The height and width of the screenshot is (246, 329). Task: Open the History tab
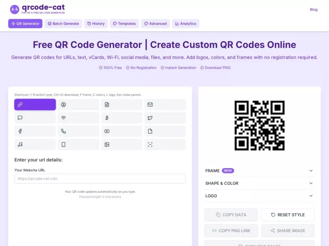click(x=96, y=24)
